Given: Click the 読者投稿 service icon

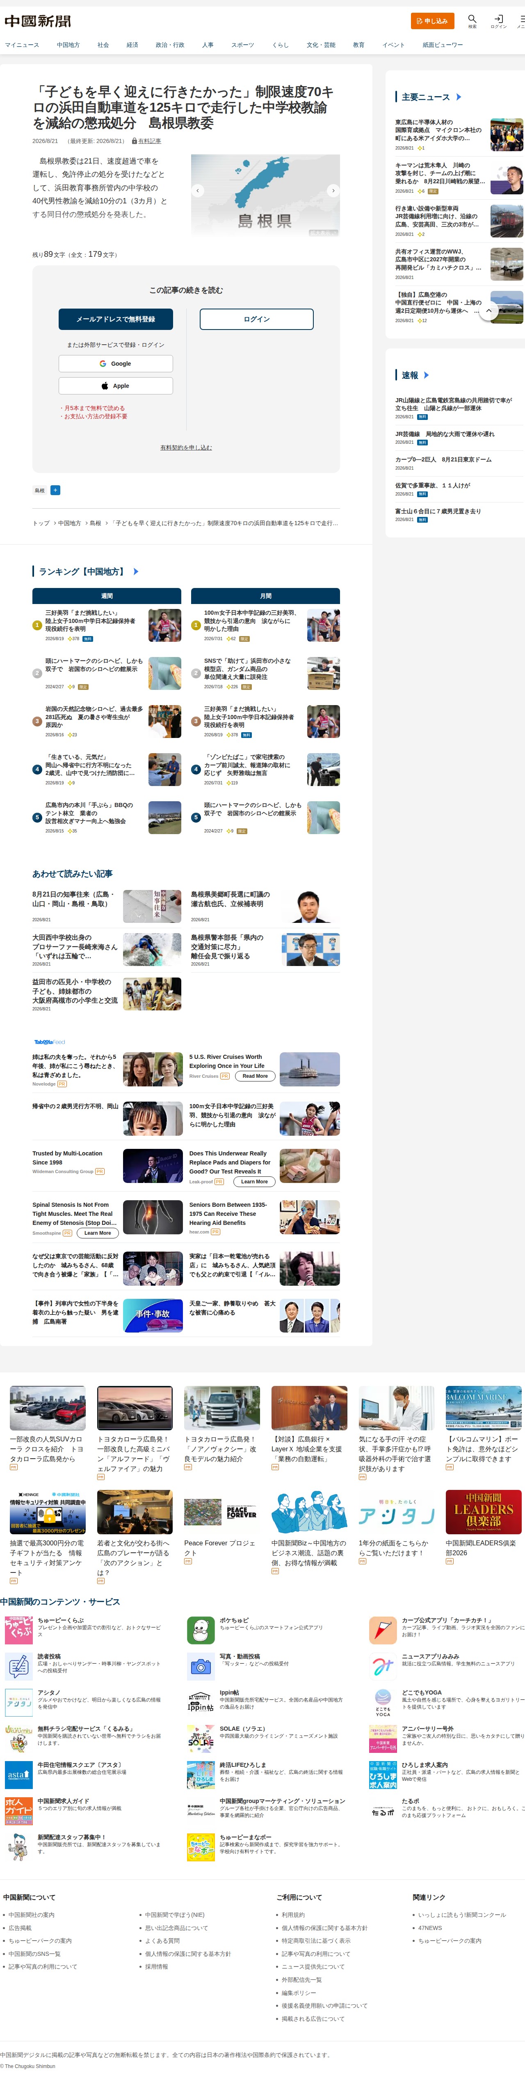Looking at the screenshot, I should [x=18, y=1666].
